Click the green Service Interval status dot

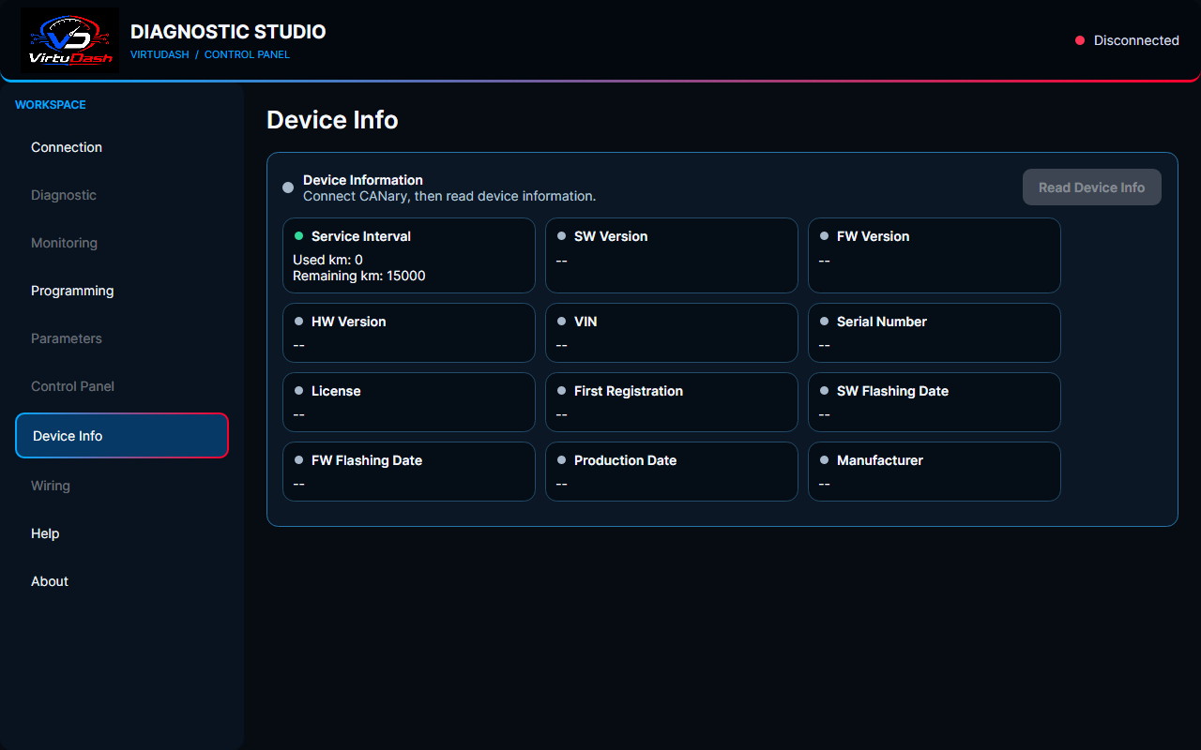[x=299, y=236]
